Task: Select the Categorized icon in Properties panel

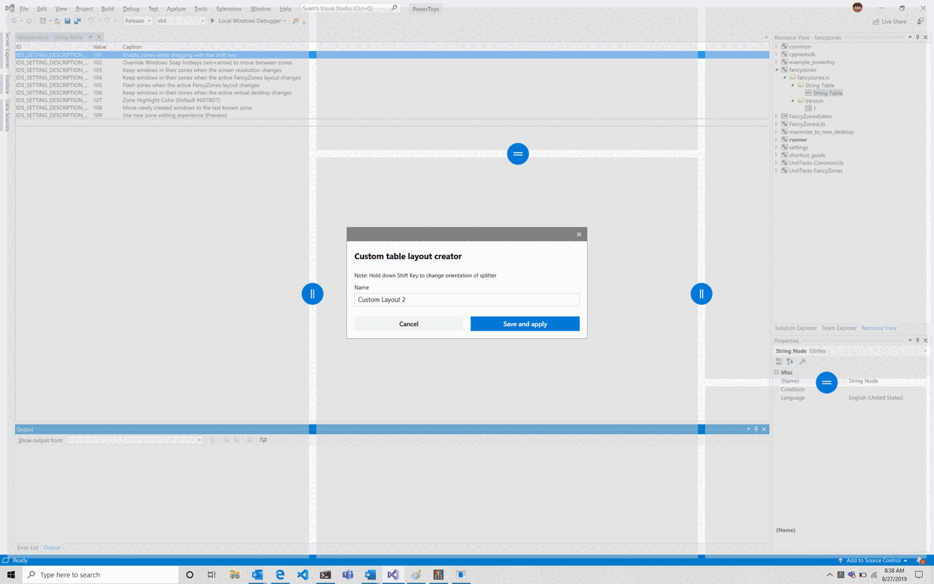Action: [778, 361]
